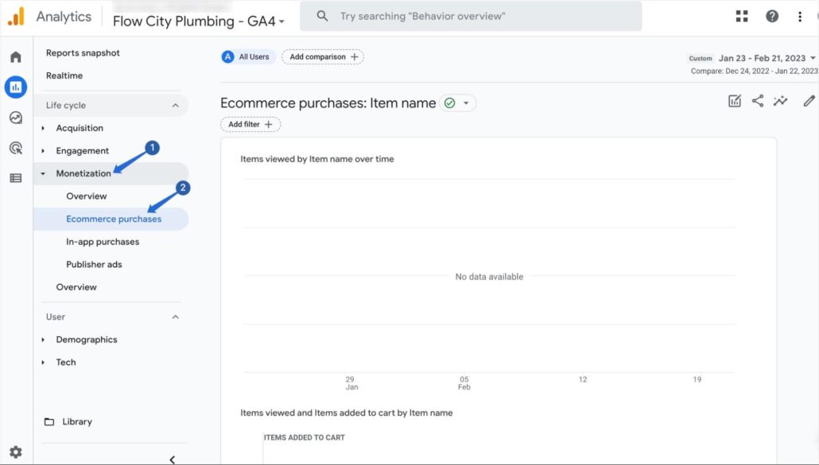
Task: Collapse the Monetization tree item
Action: click(43, 174)
